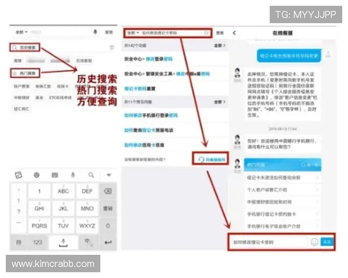The width and height of the screenshot is (348, 278).
Task: Tap the TUV key on keyboard
Action: [x=63, y=226]
